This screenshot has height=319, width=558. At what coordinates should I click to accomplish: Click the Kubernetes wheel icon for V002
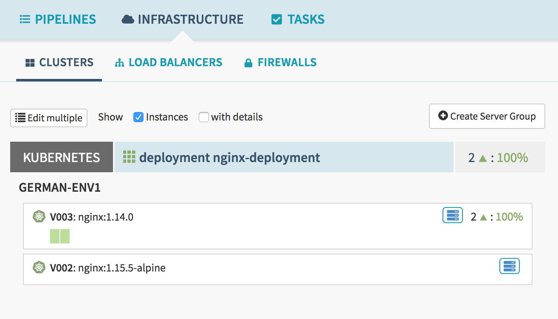39,268
